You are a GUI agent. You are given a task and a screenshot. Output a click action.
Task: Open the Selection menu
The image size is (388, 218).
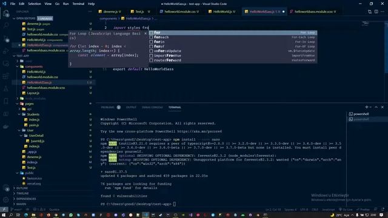[x=35, y=4]
